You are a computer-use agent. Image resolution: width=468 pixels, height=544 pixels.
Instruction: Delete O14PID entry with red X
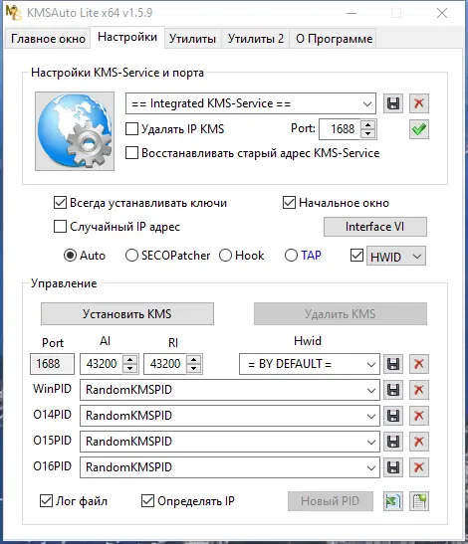click(419, 416)
